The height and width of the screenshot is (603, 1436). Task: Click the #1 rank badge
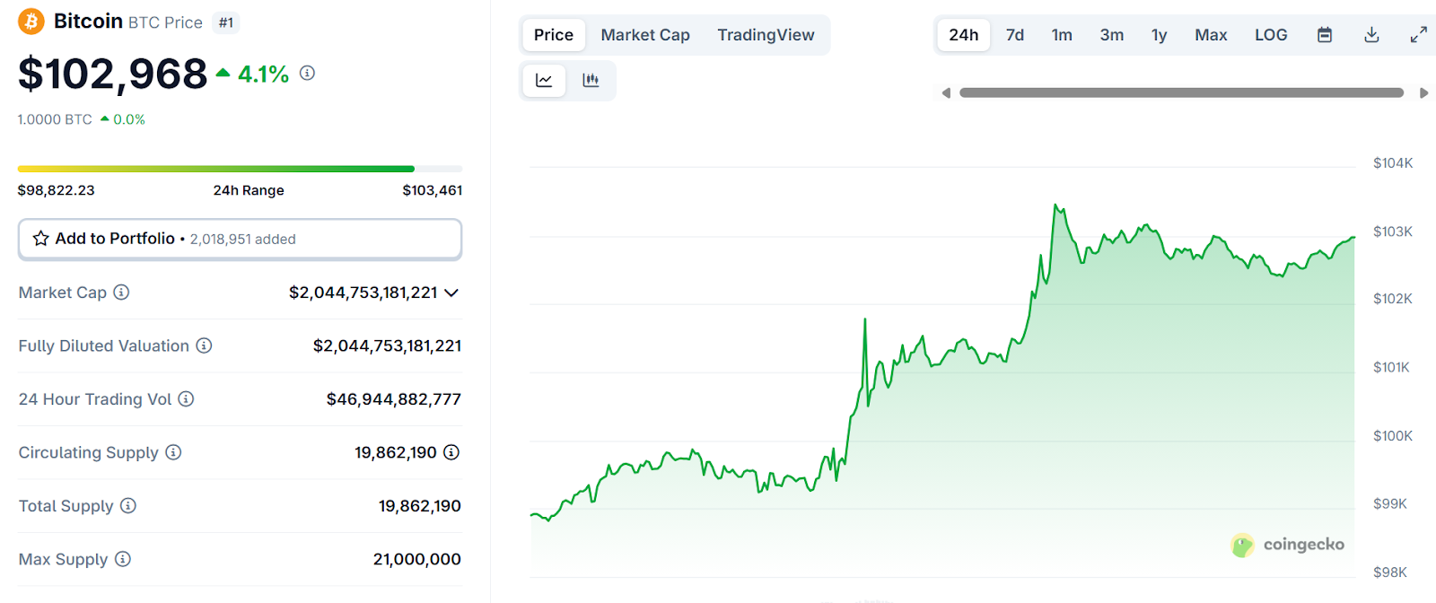(226, 22)
